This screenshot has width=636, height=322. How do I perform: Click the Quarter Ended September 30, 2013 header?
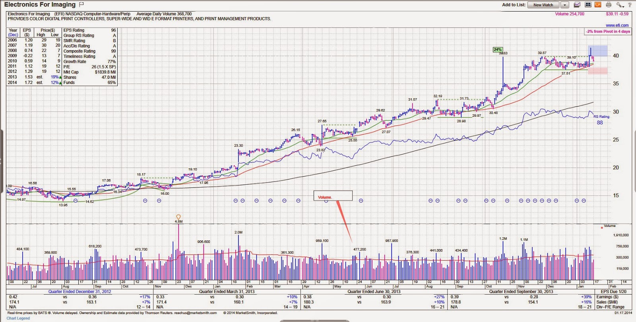[521, 292]
